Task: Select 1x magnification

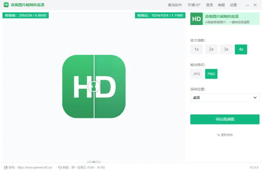Action: click(x=196, y=50)
